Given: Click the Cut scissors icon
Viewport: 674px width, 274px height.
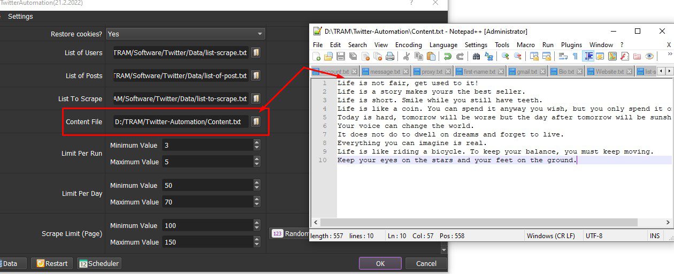Looking at the screenshot, I should (406, 56).
